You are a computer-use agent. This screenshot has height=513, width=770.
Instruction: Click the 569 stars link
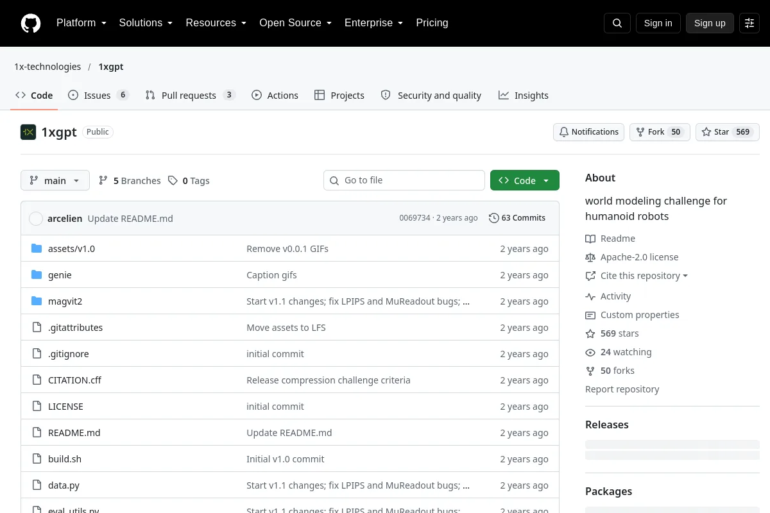(x=612, y=333)
